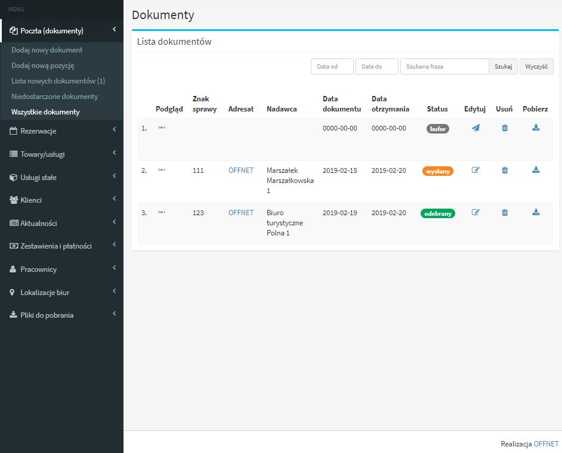Download the document from Marszałek
The width and height of the screenshot is (562, 453).
pyautogui.click(x=536, y=170)
